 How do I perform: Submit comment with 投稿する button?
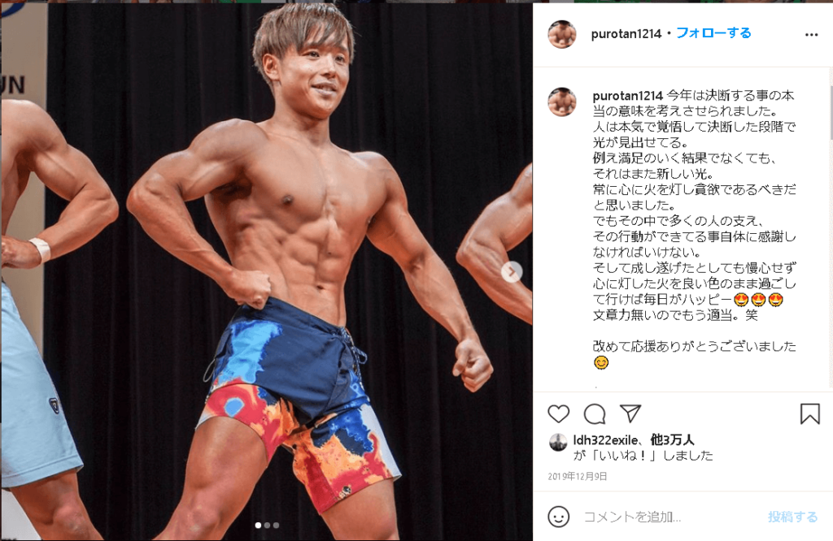792,517
